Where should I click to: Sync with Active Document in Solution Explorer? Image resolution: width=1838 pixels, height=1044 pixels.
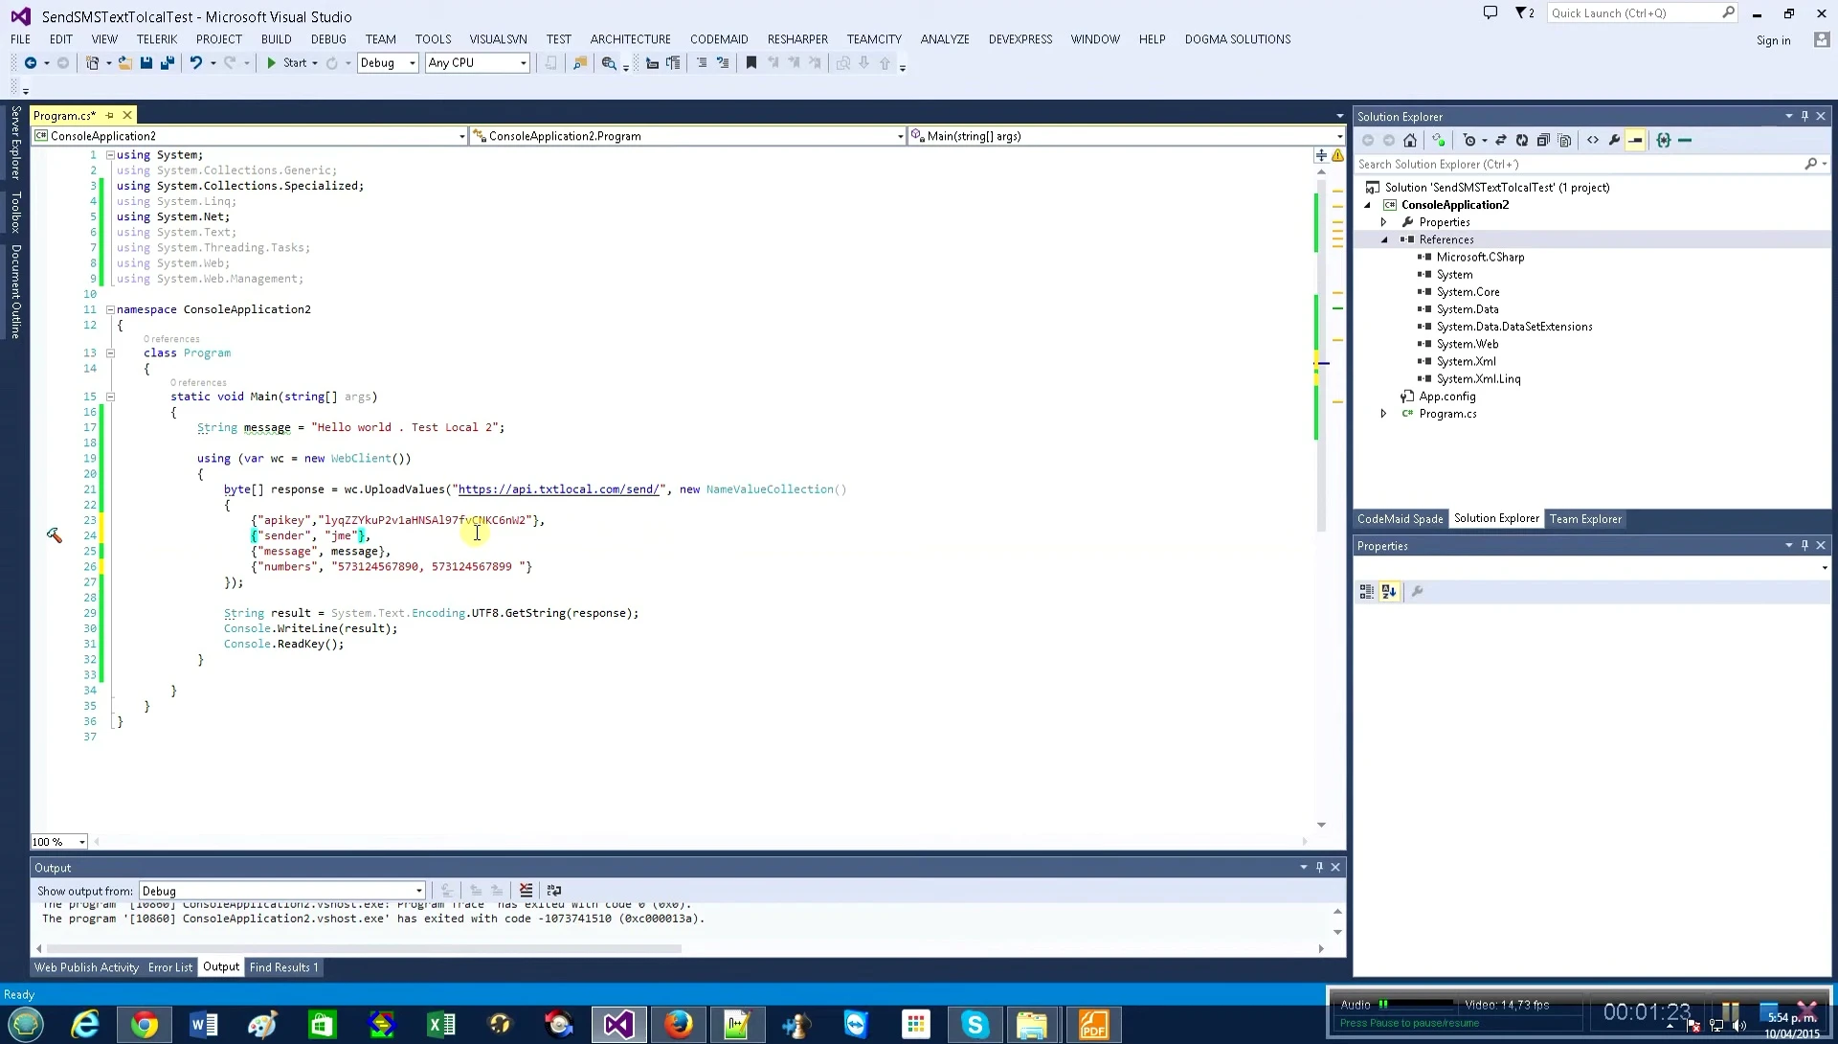(1501, 141)
